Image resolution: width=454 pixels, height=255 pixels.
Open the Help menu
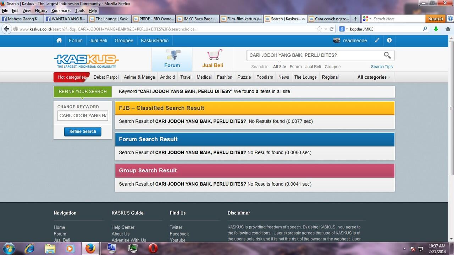(93, 11)
